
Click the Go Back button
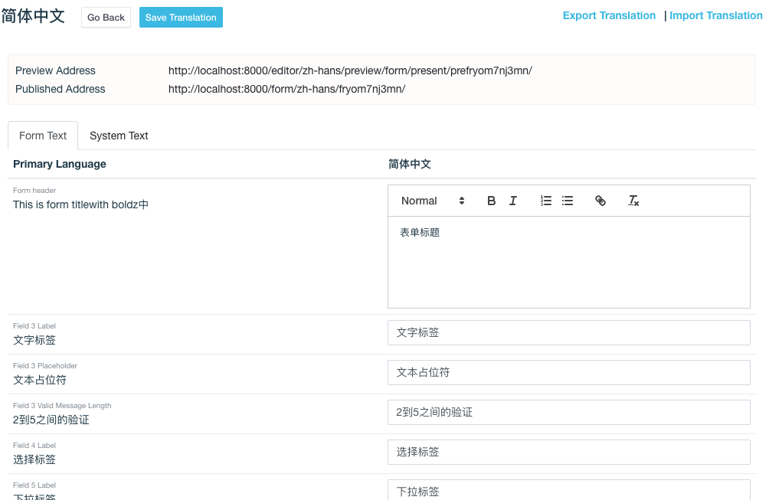pos(106,17)
